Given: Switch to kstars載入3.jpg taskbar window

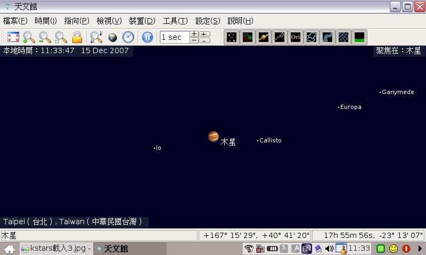Looking at the screenshot, I should click(x=56, y=249).
